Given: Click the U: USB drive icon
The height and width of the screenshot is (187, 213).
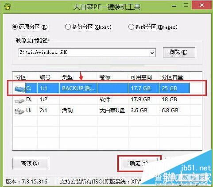Looking at the screenshot, I should click(19, 111).
